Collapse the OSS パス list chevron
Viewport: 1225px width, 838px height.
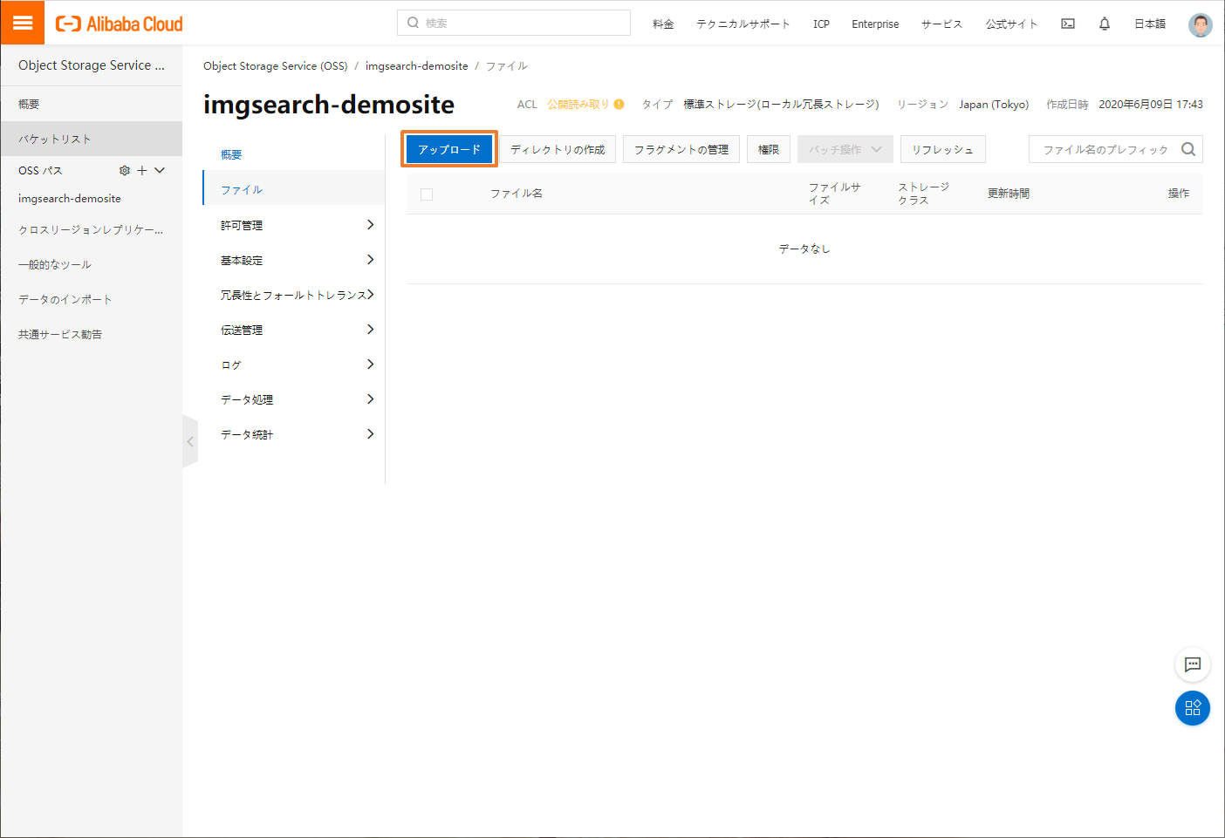click(160, 170)
